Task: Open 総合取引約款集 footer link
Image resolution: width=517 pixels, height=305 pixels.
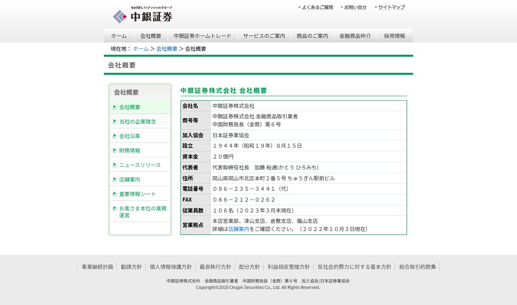Action: (418, 267)
